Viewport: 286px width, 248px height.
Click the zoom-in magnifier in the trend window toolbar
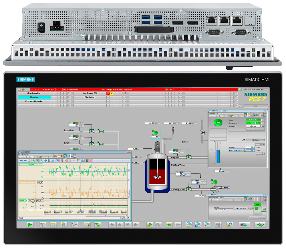pyautogui.click(x=34, y=160)
